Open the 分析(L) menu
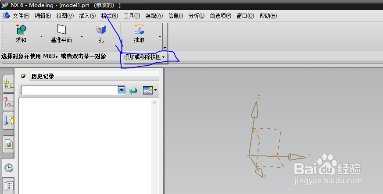 pos(197,16)
